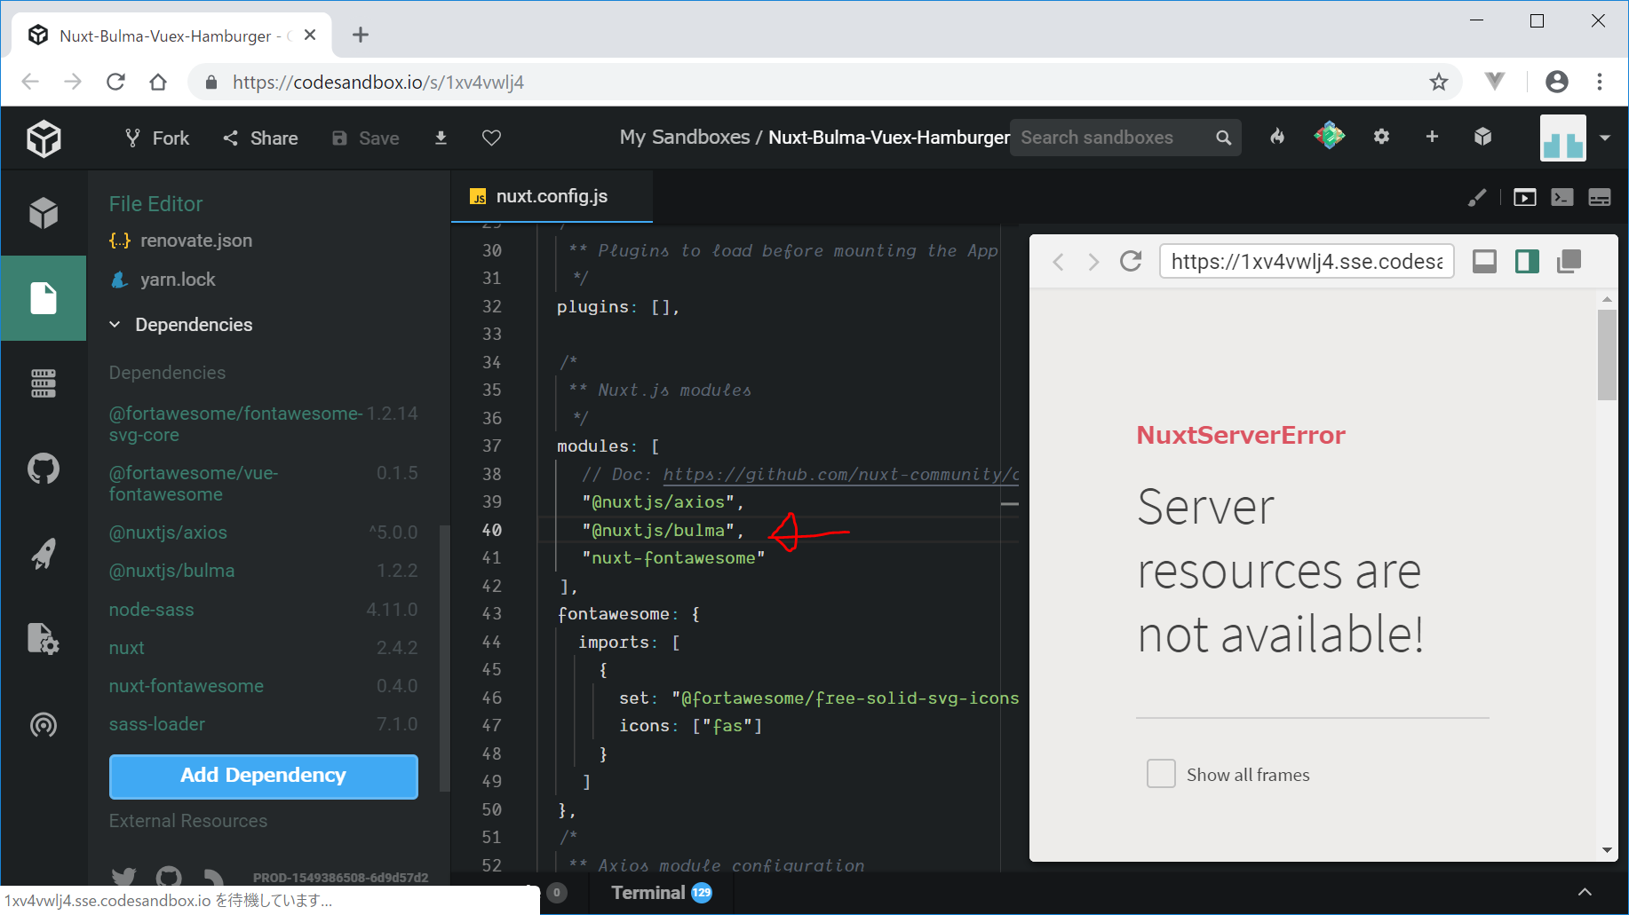1629x915 pixels.
Task: Click the download sandbox icon
Action: [441, 138]
